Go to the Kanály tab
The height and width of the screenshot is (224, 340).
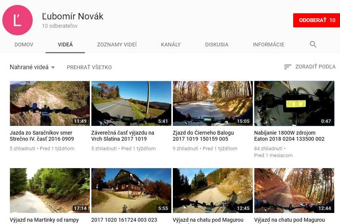tap(171, 44)
